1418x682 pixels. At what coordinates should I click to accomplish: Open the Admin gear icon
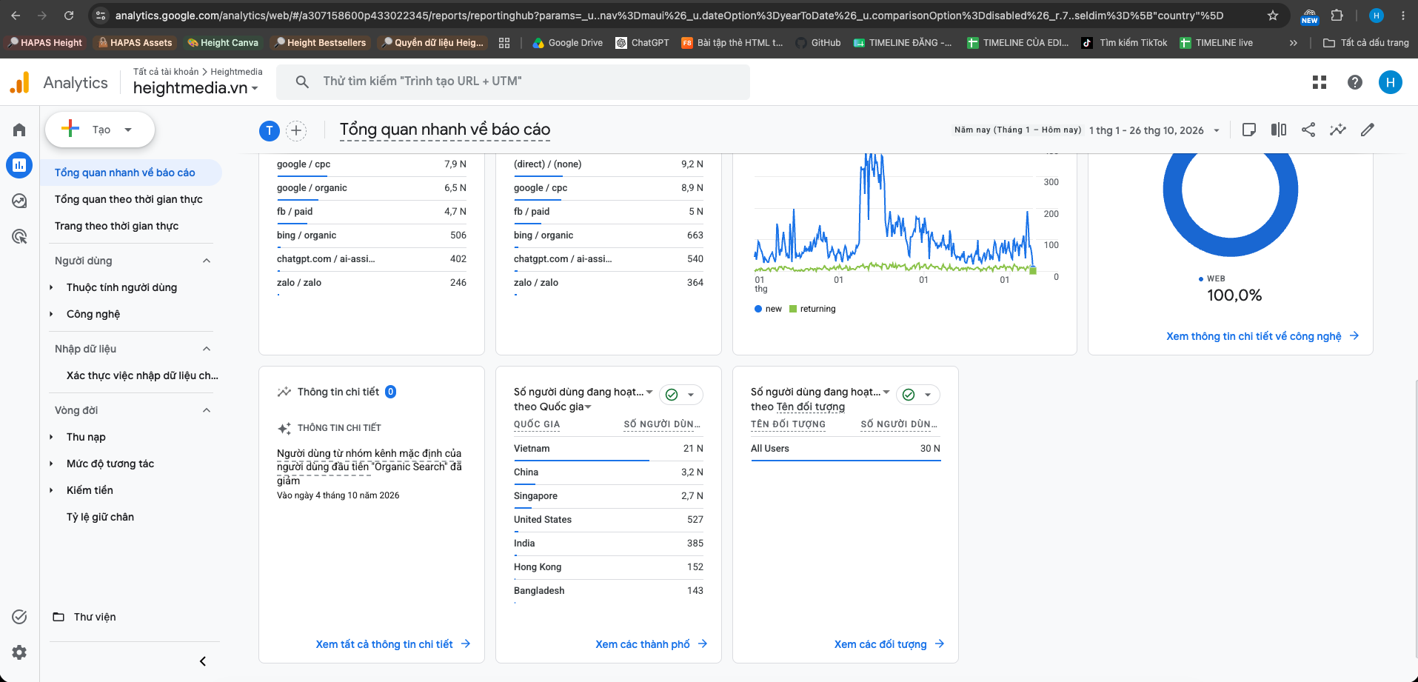tap(19, 652)
